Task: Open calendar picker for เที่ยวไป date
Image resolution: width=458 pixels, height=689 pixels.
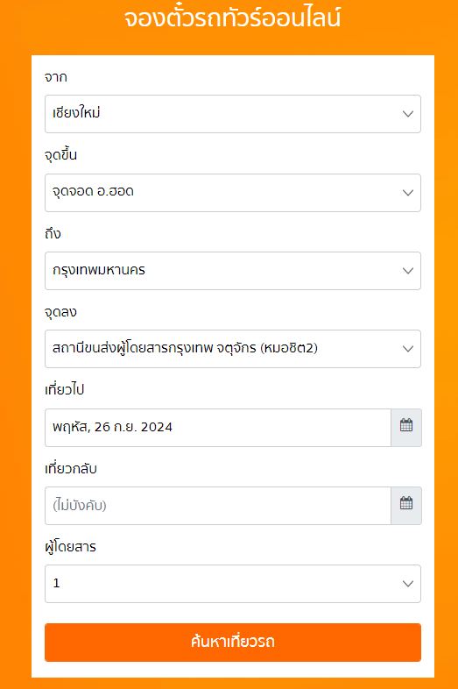Action: coord(406,428)
